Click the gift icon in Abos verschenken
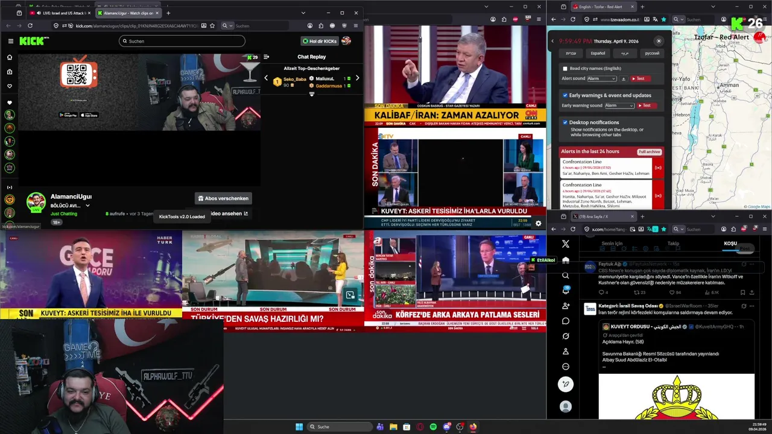Image resolution: width=772 pixels, height=434 pixels. [x=201, y=198]
